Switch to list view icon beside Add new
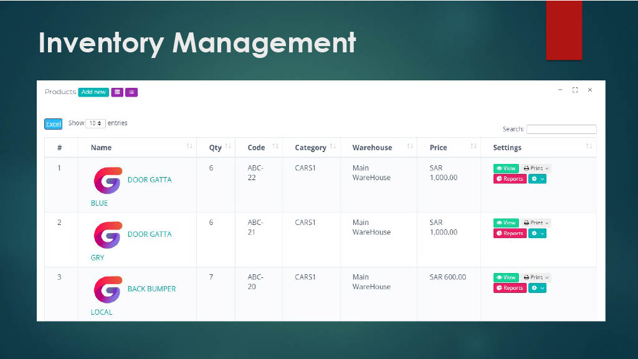638x359 pixels. click(x=131, y=92)
